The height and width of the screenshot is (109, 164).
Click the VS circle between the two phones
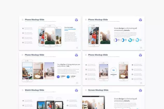tap(113, 70)
